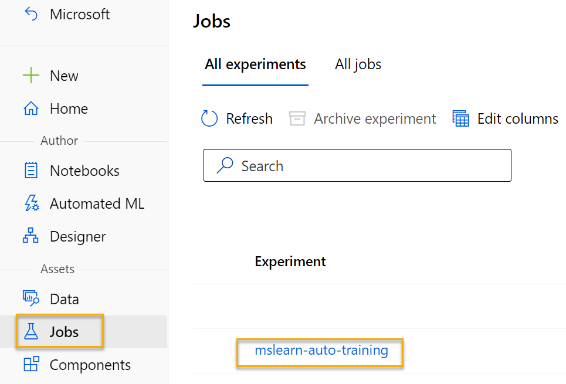Switch to the All jobs tab
This screenshot has height=384, width=566.
point(358,64)
